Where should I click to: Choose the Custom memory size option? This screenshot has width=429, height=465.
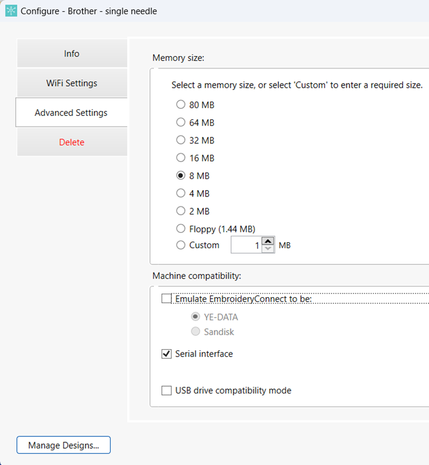(181, 245)
